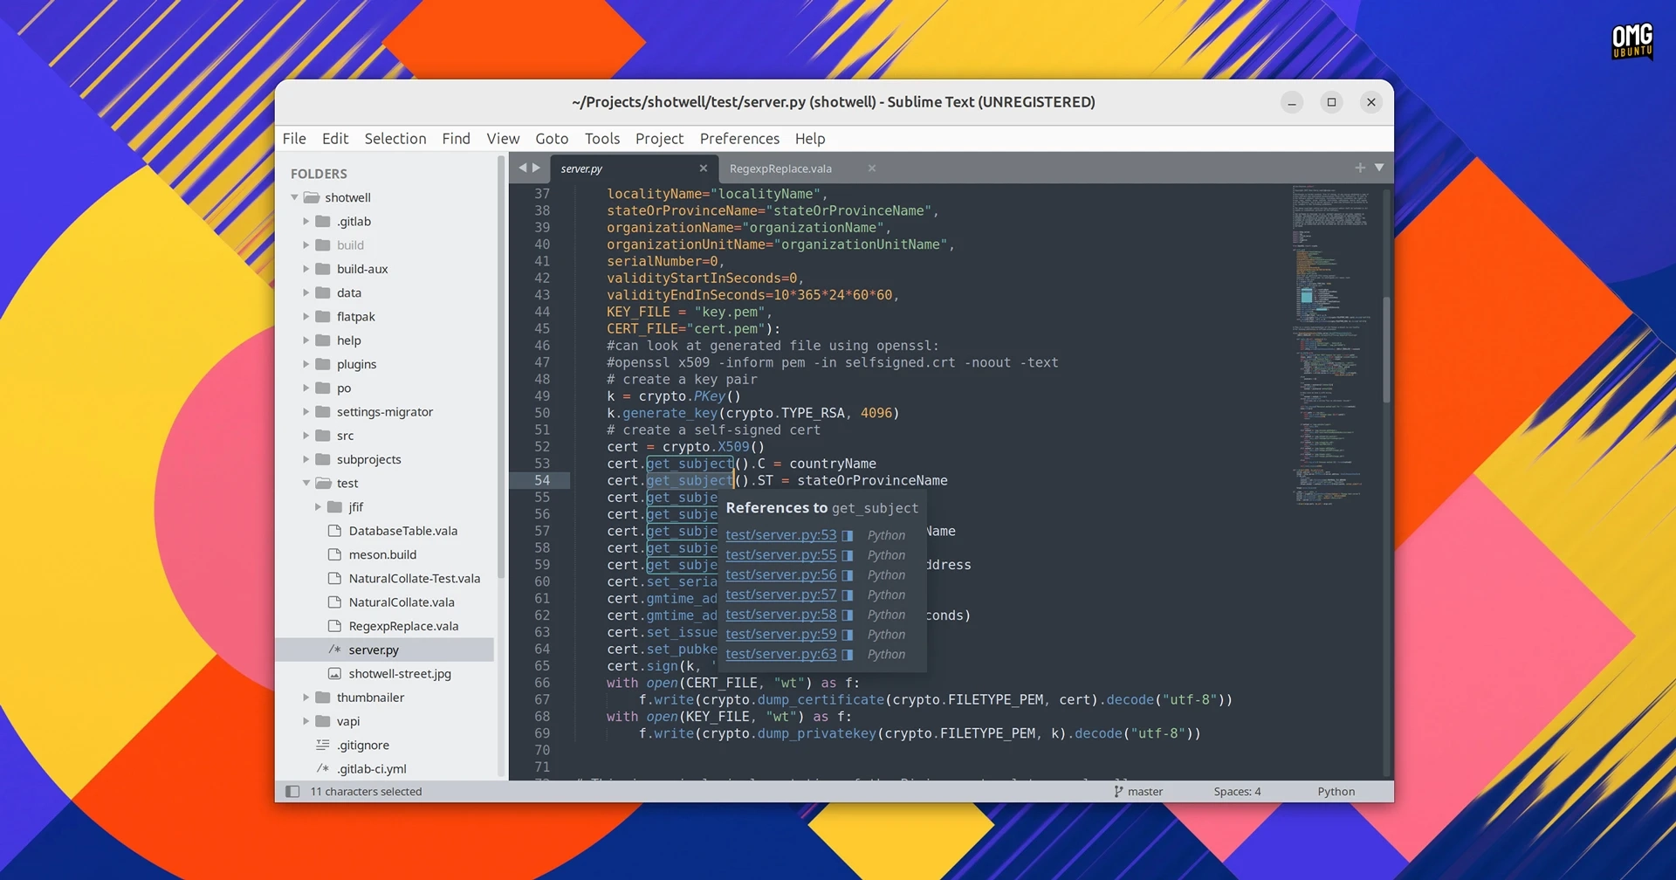Jump to reference test/server.py:55
Viewport: 1676px width, 880px height.
click(780, 555)
